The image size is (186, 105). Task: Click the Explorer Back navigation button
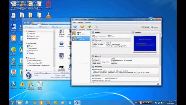point(25,23)
